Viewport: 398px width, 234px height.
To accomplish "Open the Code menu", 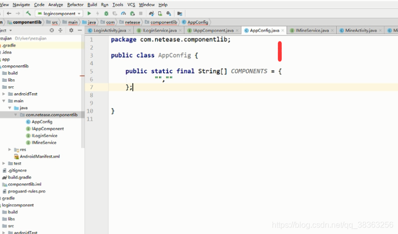I will pos(39,4).
